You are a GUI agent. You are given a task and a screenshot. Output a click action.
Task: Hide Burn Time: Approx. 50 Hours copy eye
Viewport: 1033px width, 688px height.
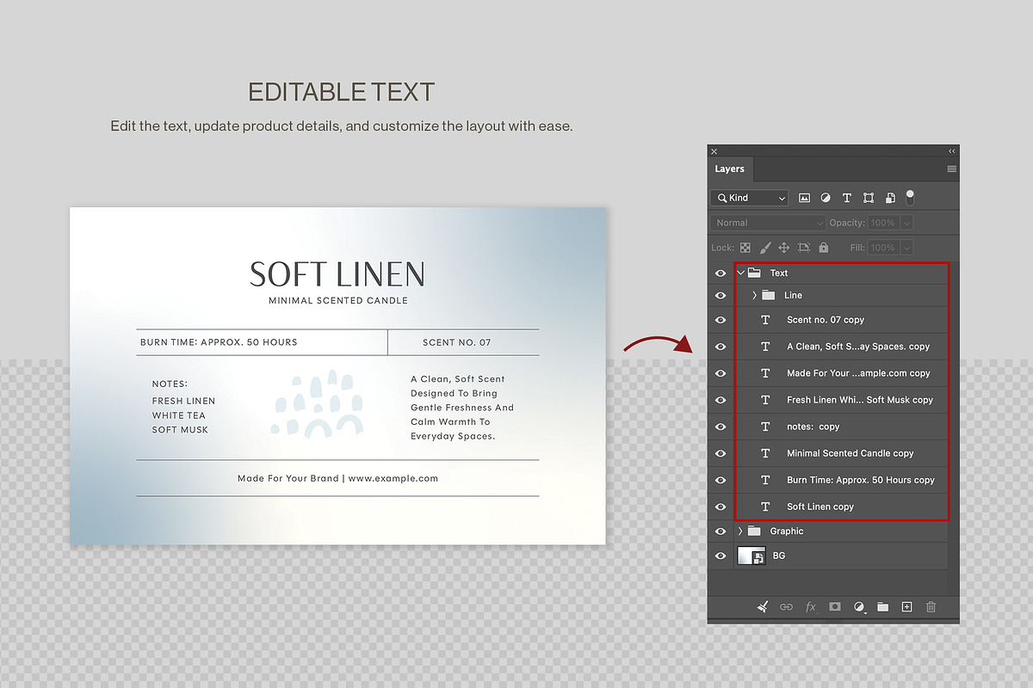[x=721, y=480]
